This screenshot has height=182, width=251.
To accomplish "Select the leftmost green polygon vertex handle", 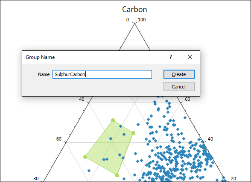I will click(85, 157).
